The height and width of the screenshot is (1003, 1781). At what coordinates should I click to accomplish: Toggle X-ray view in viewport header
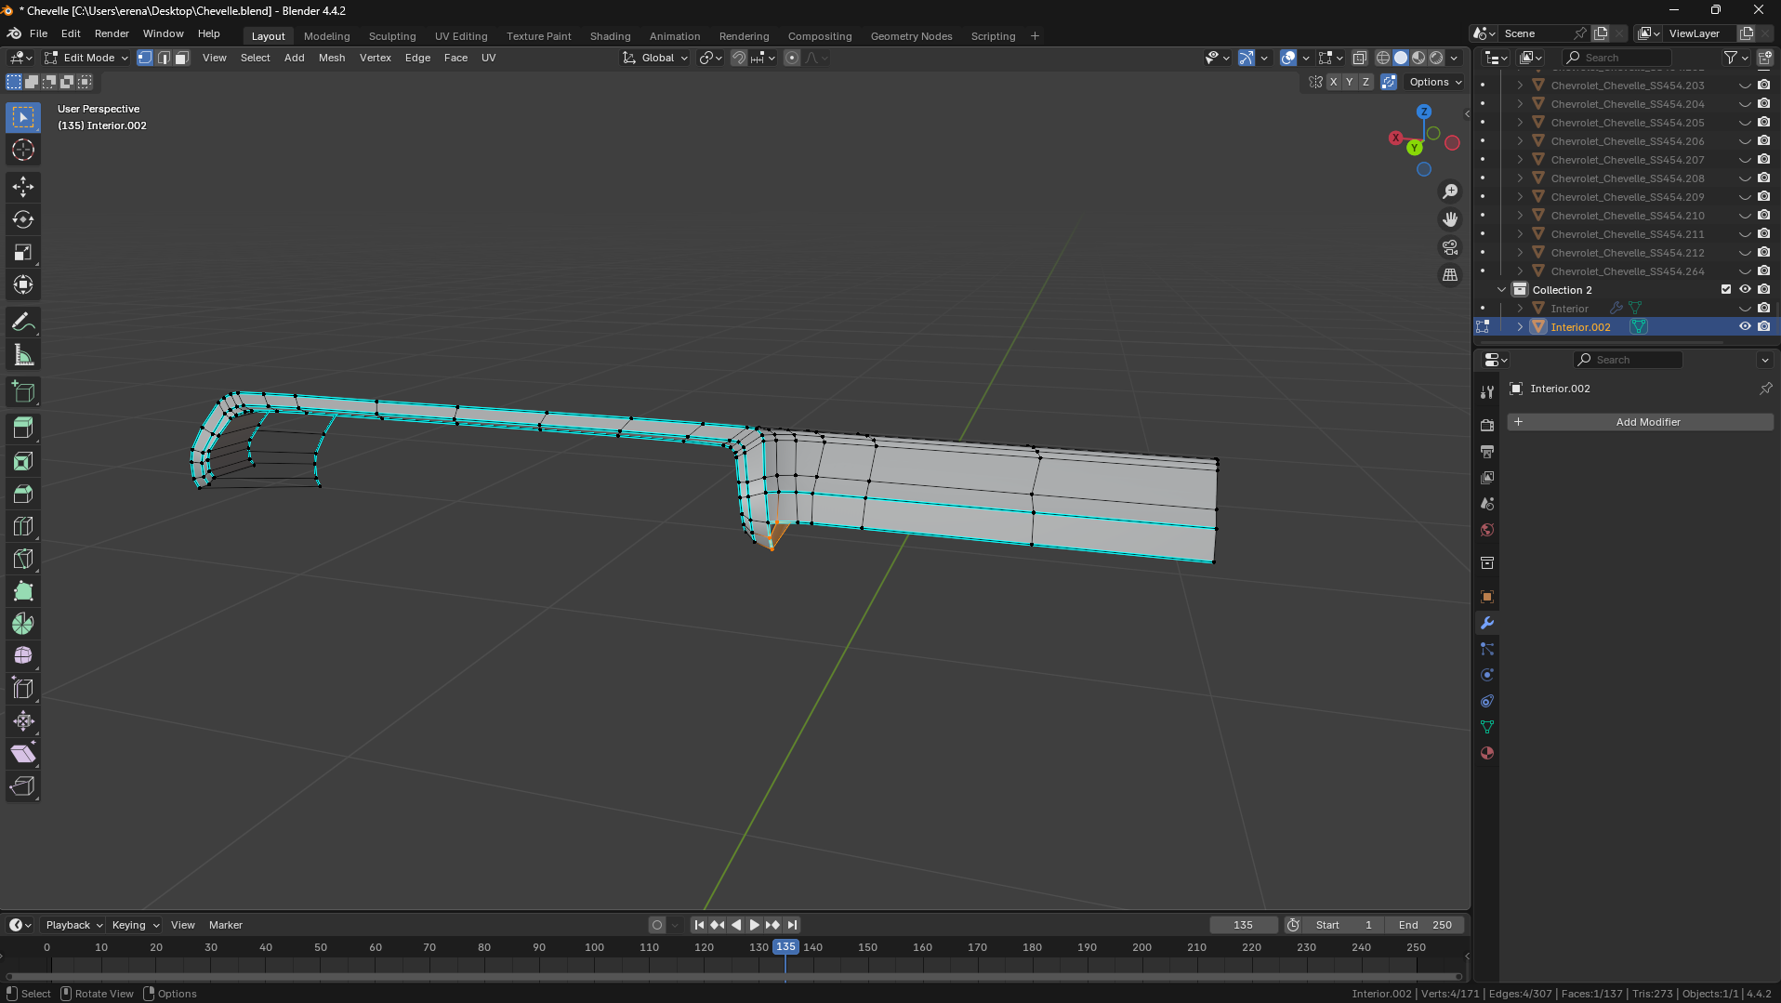[x=1360, y=58]
